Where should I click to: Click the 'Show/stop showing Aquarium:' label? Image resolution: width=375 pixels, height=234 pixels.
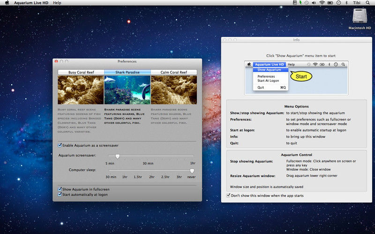[257, 113]
